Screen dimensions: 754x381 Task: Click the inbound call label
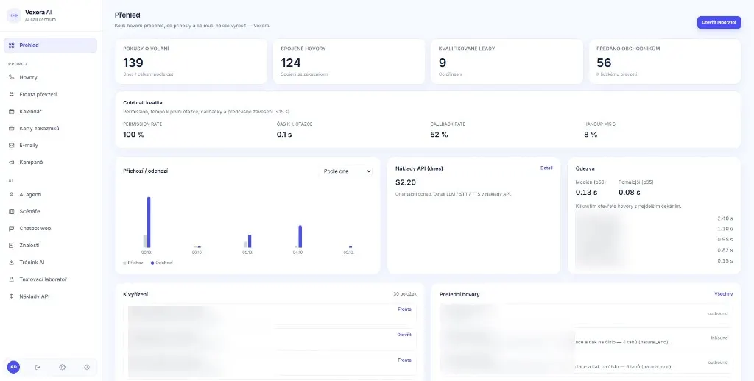coord(719,338)
